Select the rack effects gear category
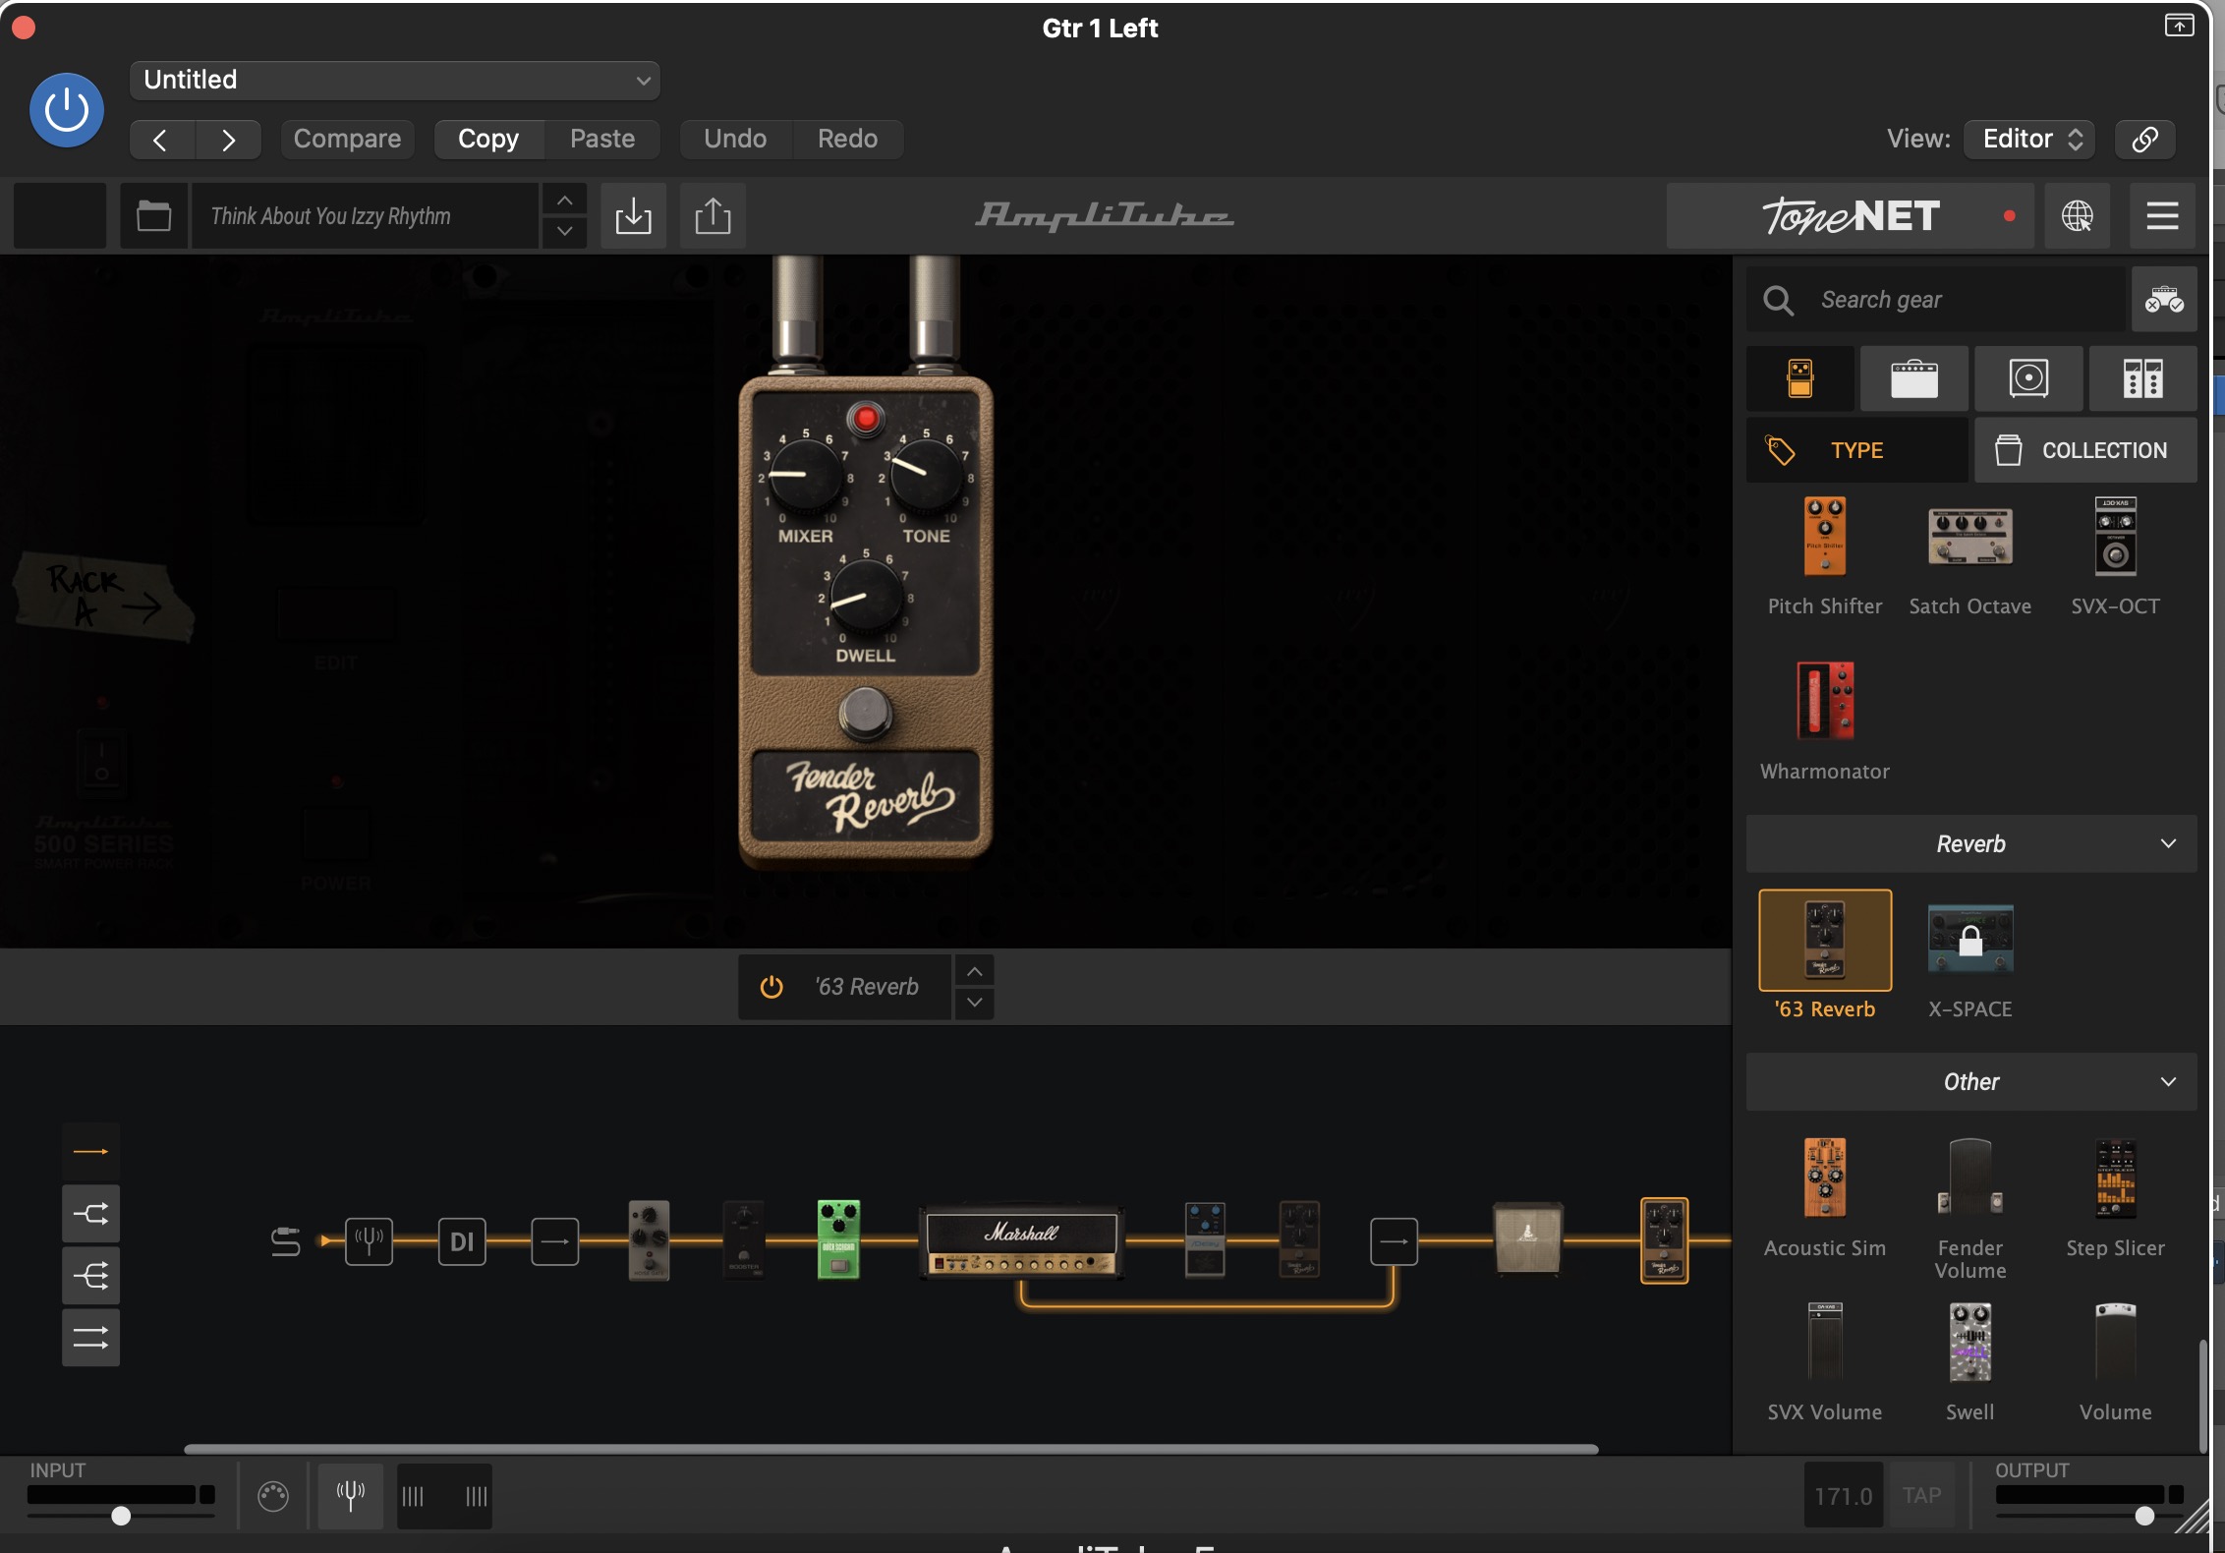This screenshot has height=1553, width=2225. tap(2142, 378)
